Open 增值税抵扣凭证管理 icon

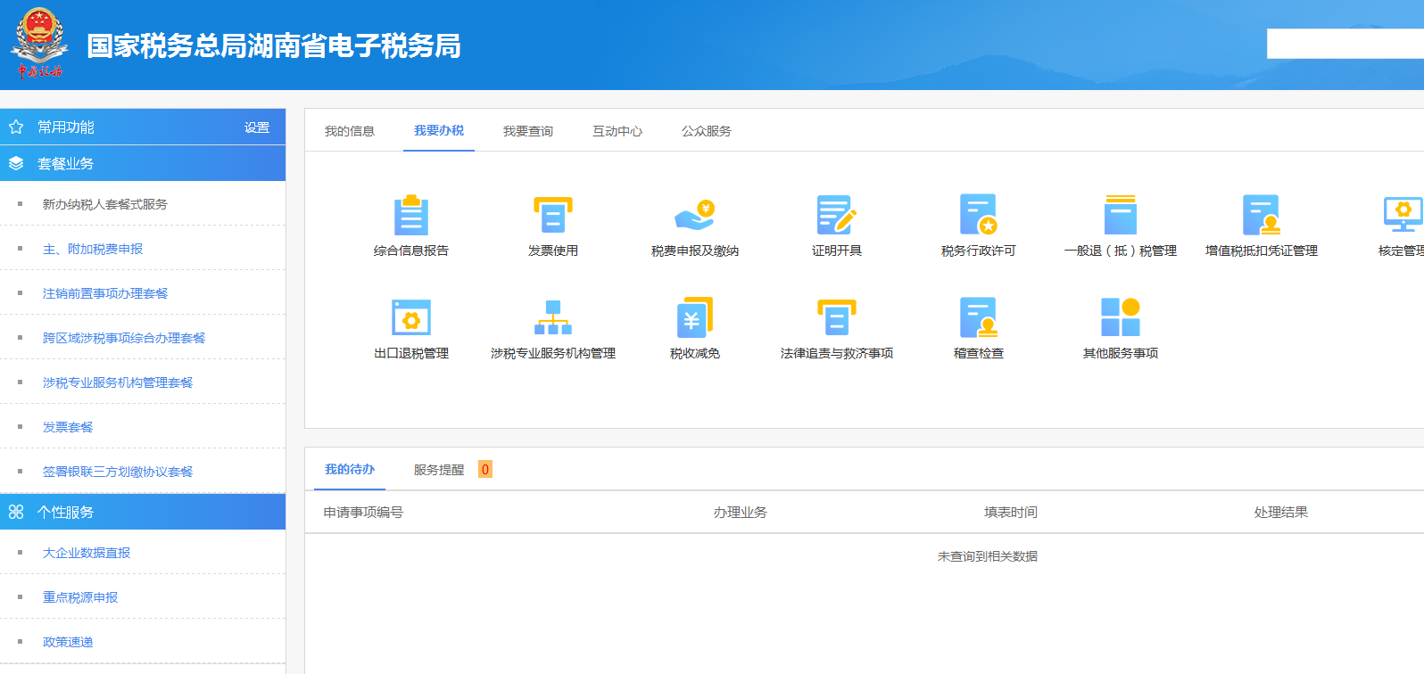(x=1262, y=215)
